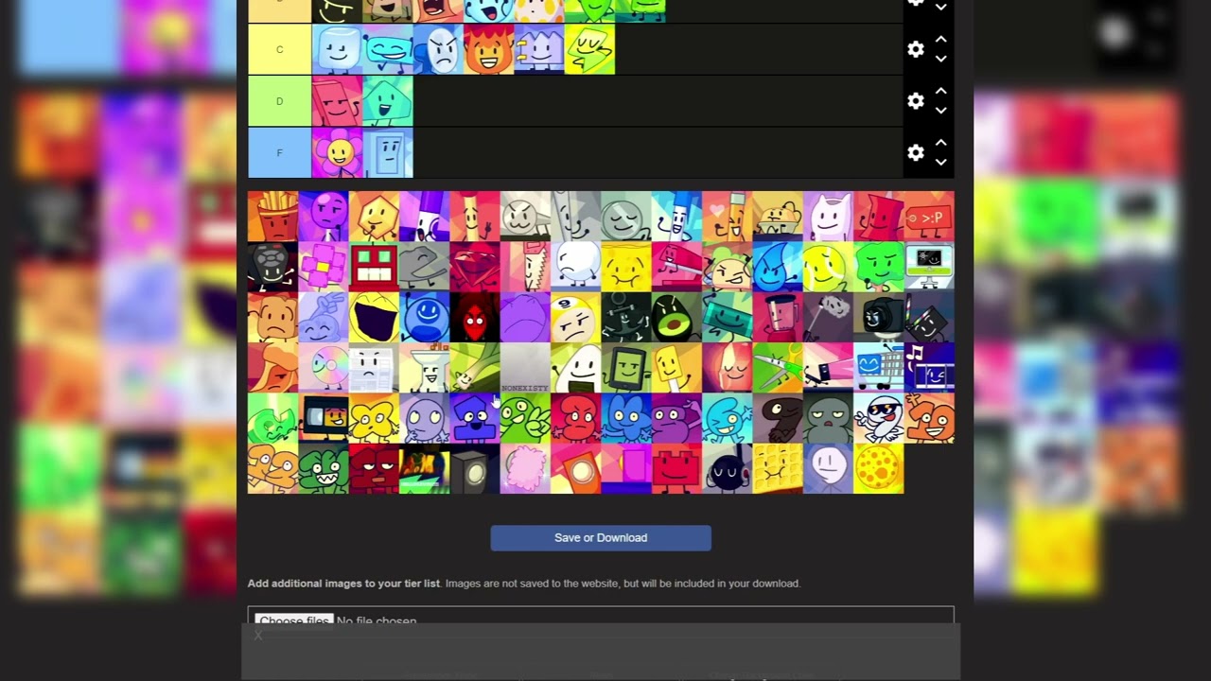
Task: Move tier D row down
Action: pyautogui.click(x=940, y=110)
